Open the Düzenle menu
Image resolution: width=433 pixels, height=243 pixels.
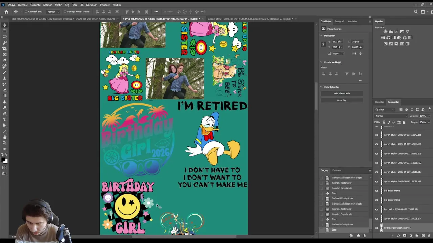pyautogui.click(x=23, y=5)
